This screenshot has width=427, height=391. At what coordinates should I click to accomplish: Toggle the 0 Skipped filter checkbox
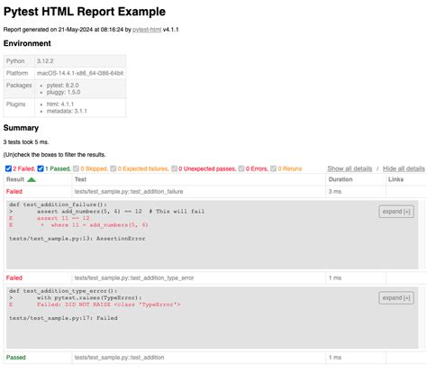(x=76, y=168)
